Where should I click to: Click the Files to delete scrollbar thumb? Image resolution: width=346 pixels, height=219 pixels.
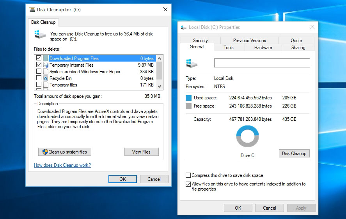click(159, 71)
